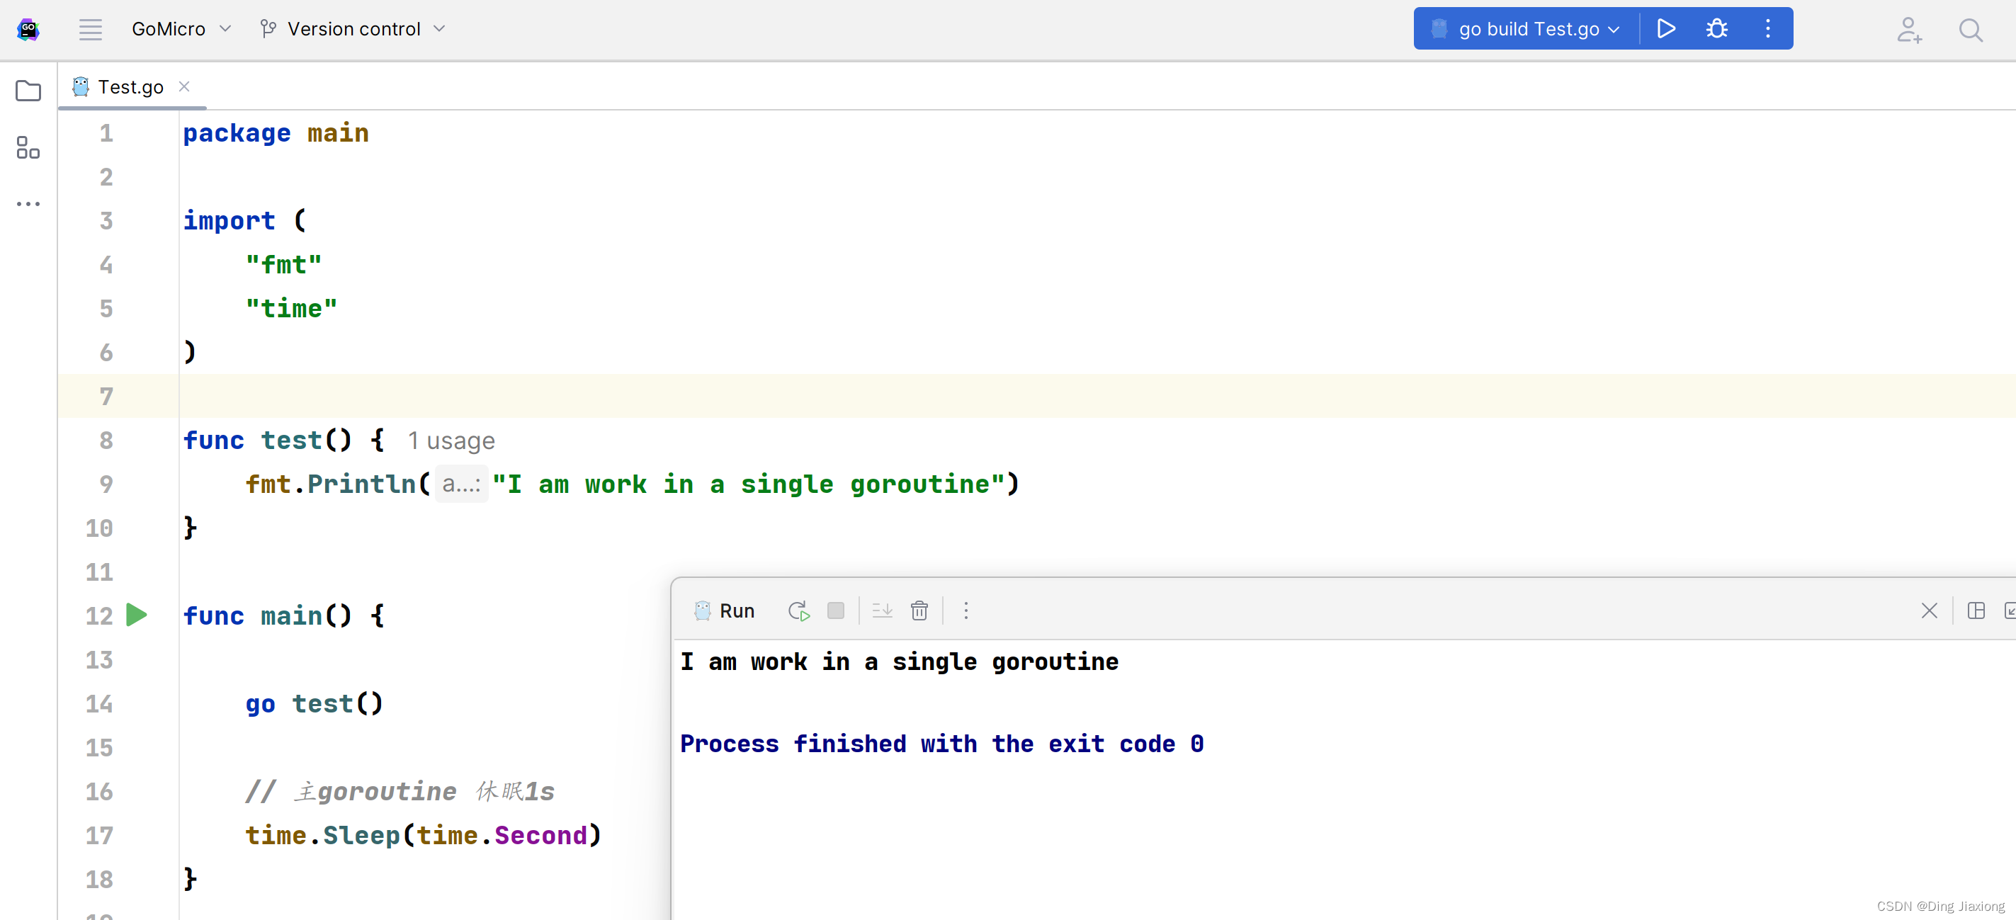Click the stop process square button
This screenshot has width=2016, height=920.
[836, 611]
